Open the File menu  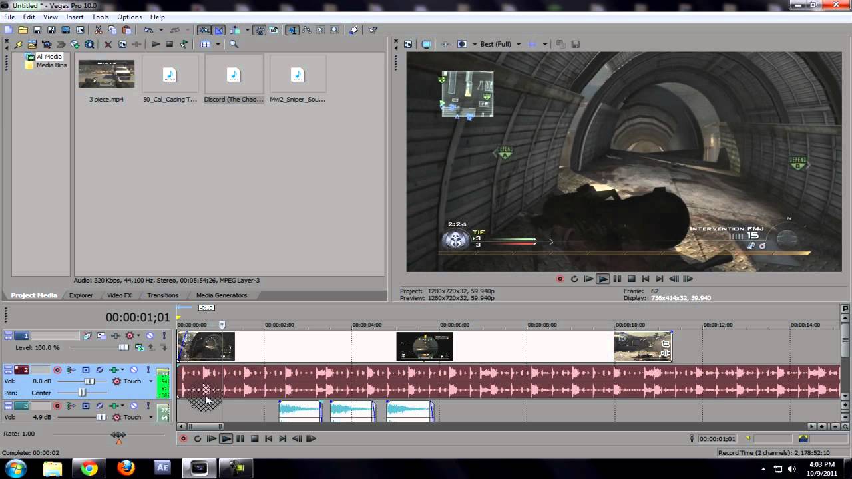pyautogui.click(x=9, y=17)
